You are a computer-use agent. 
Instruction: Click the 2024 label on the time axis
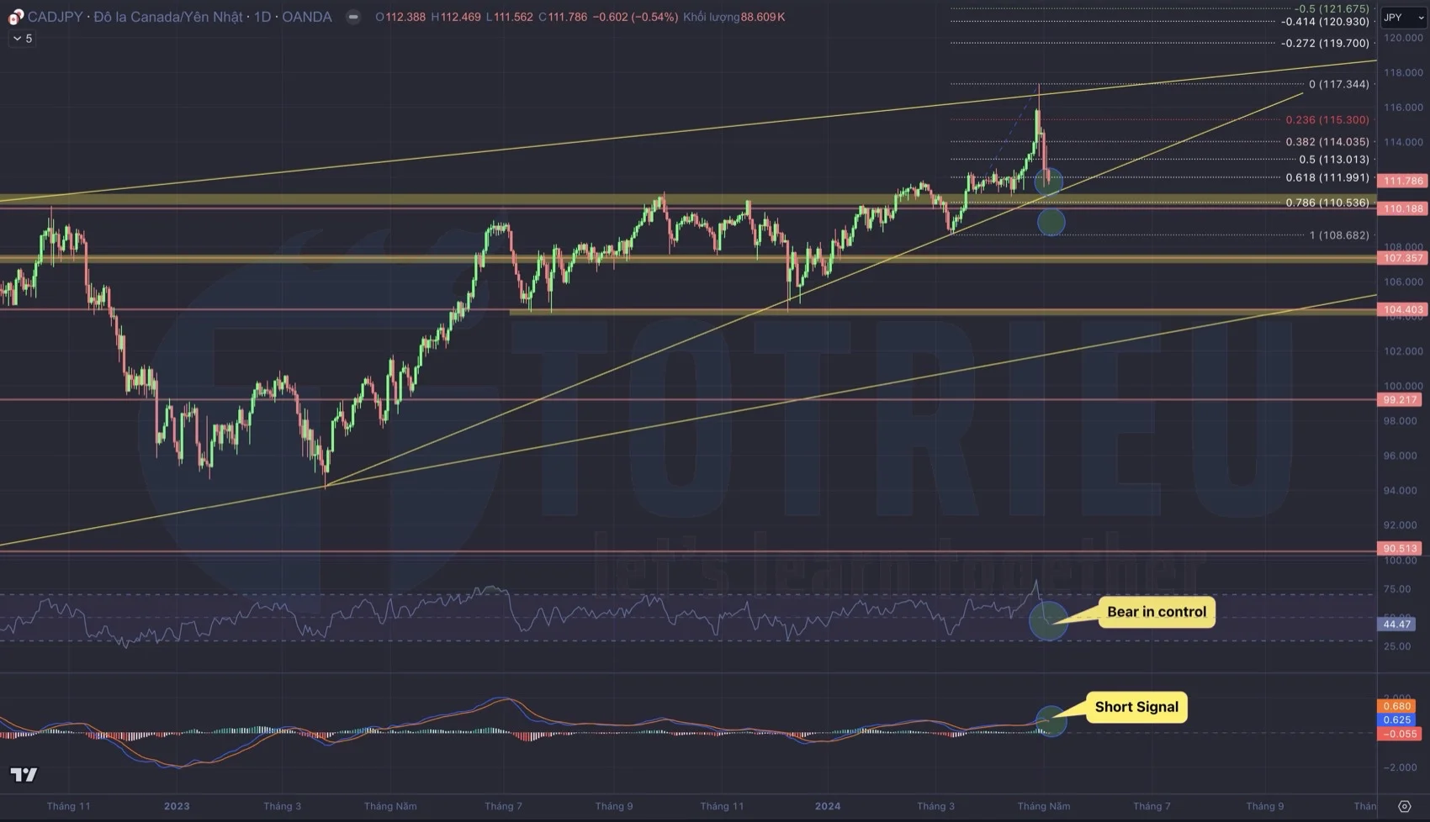829,805
